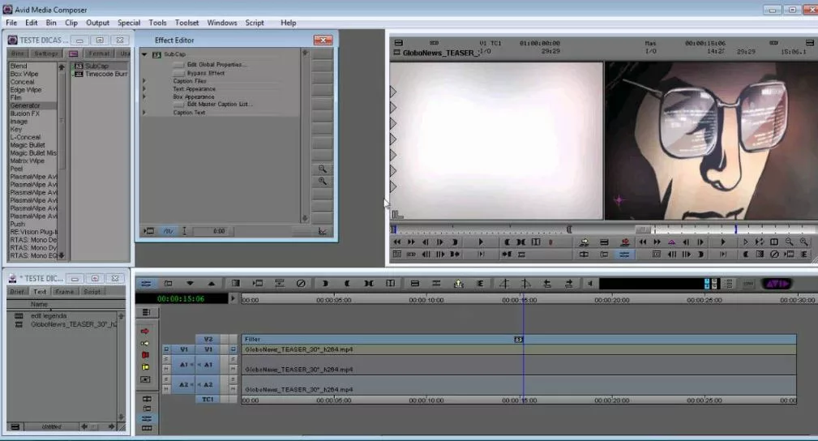Open the effect palette tab icon
The height and width of the screenshot is (441, 818).
[74, 54]
